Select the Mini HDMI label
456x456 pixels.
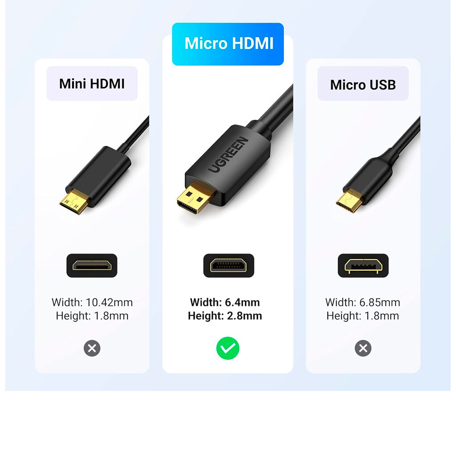[92, 83]
